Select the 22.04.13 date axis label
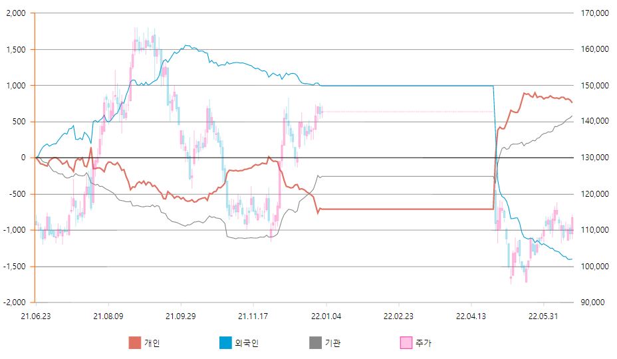 pos(471,316)
